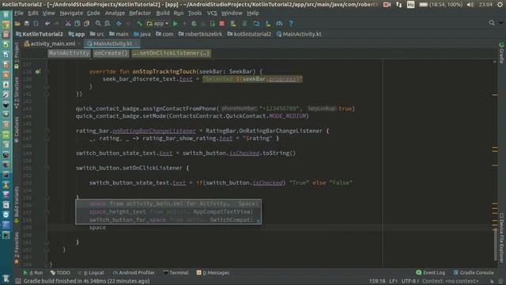The width and height of the screenshot is (506, 285).
Task: Open the Analyze menu
Action: click(x=115, y=13)
